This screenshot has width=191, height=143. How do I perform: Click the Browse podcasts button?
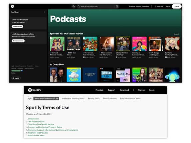(18, 41)
